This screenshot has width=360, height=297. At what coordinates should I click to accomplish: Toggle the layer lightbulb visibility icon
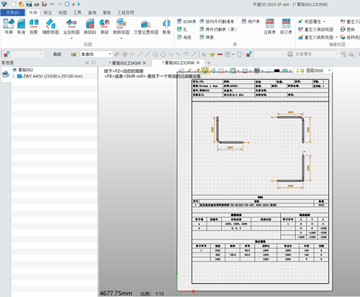[297, 70]
